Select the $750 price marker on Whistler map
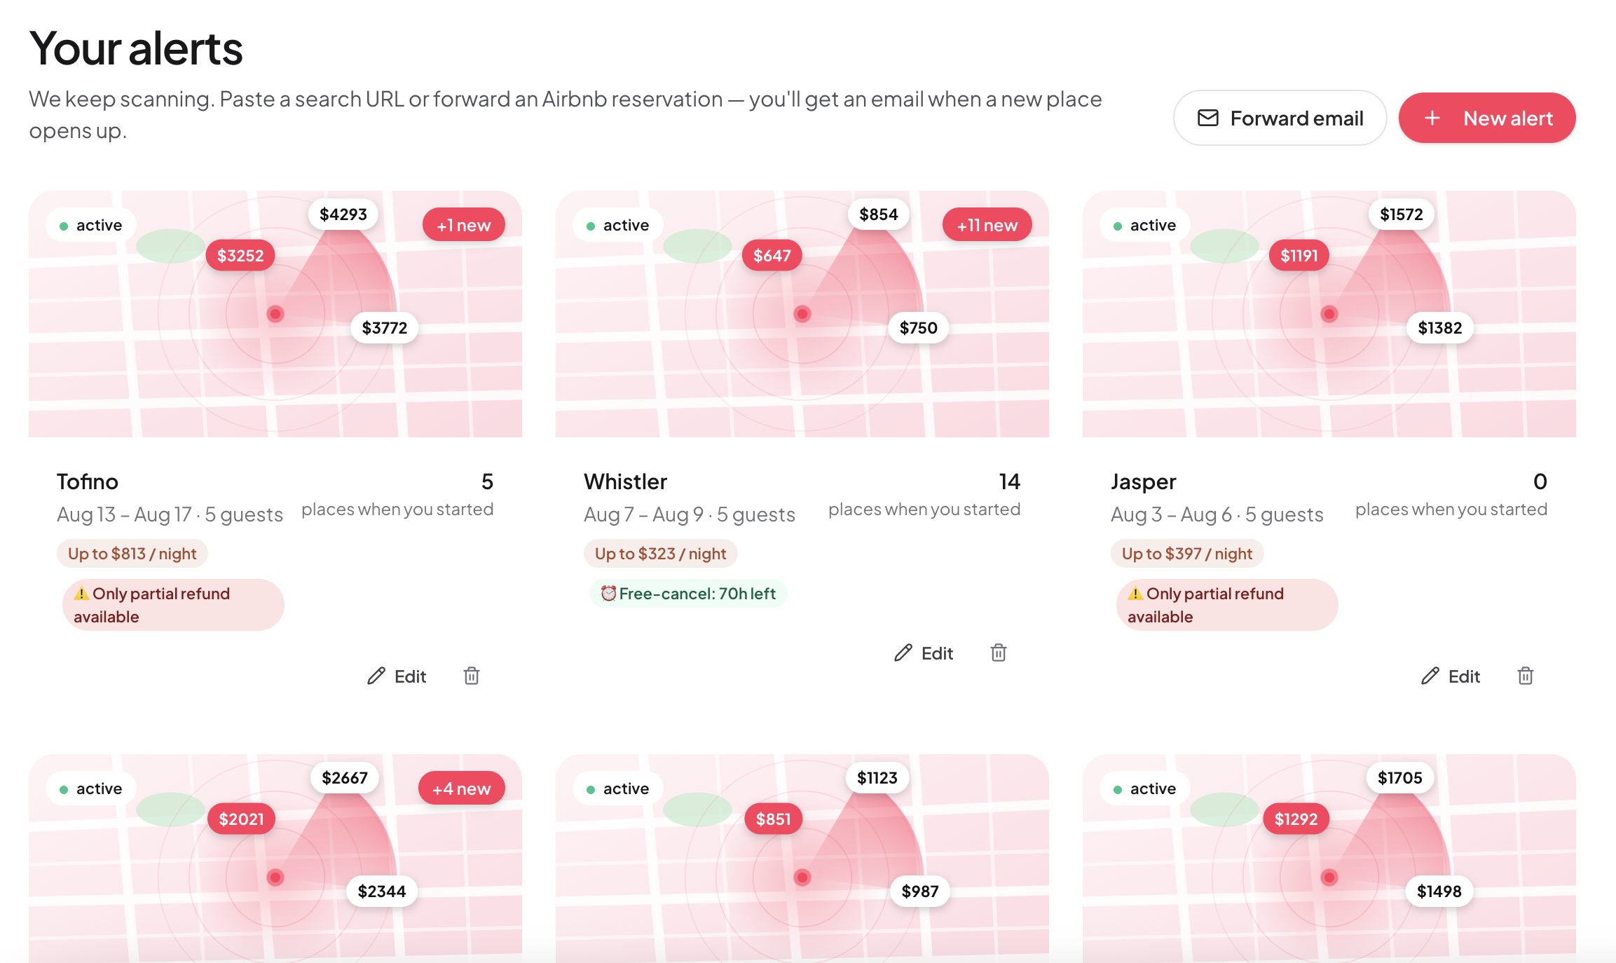1616x963 pixels. point(918,327)
